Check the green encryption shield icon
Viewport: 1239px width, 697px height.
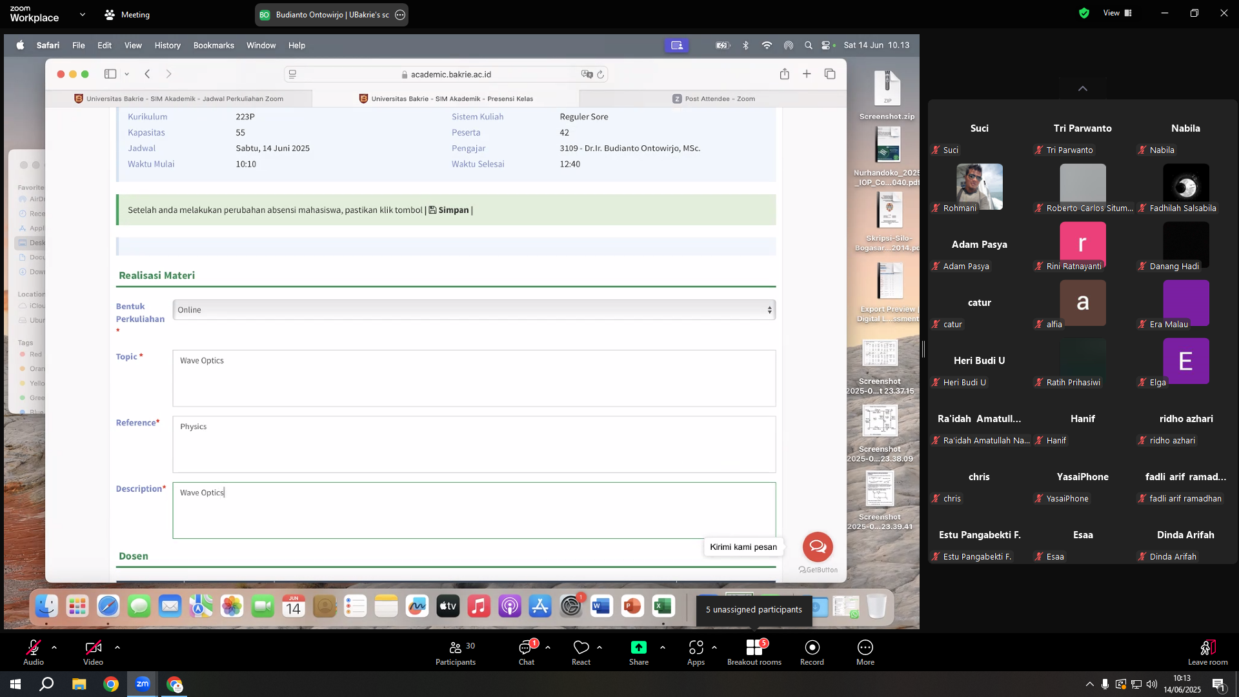[1084, 13]
